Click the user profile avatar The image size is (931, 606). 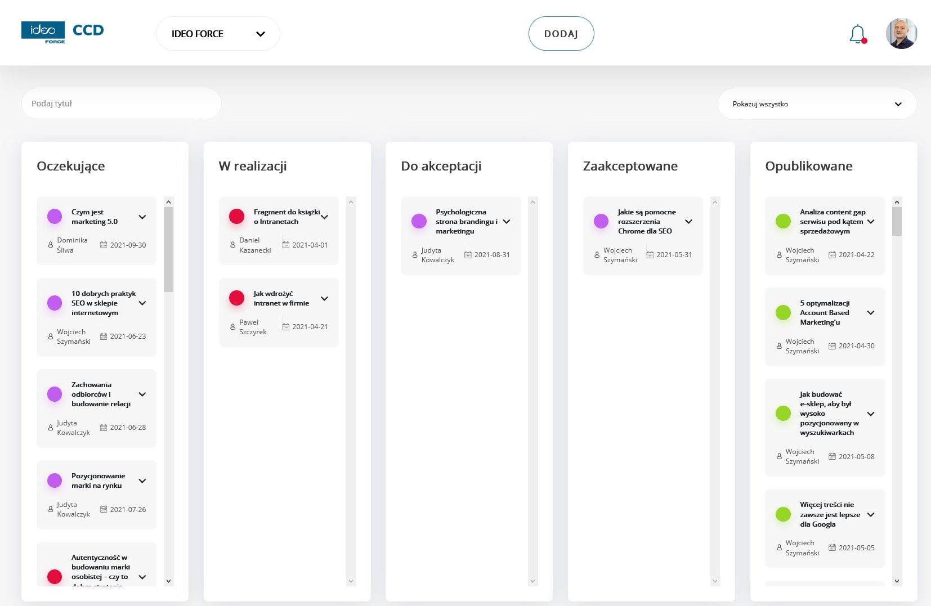pos(901,34)
